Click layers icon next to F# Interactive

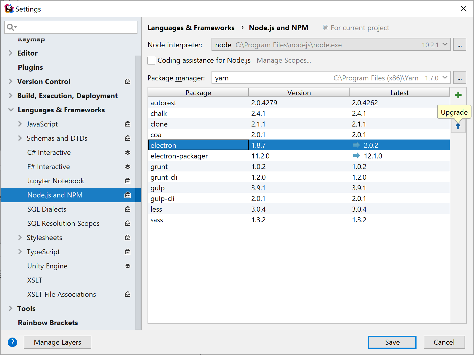[x=128, y=167]
